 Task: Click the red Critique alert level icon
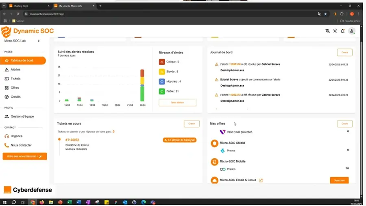pos(162,62)
